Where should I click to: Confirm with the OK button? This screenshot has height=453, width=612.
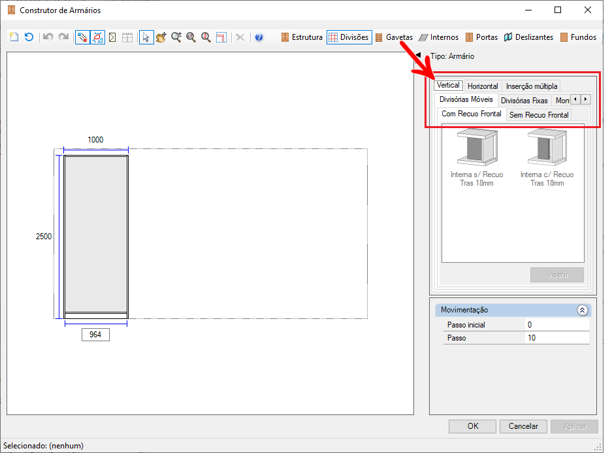[472, 426]
